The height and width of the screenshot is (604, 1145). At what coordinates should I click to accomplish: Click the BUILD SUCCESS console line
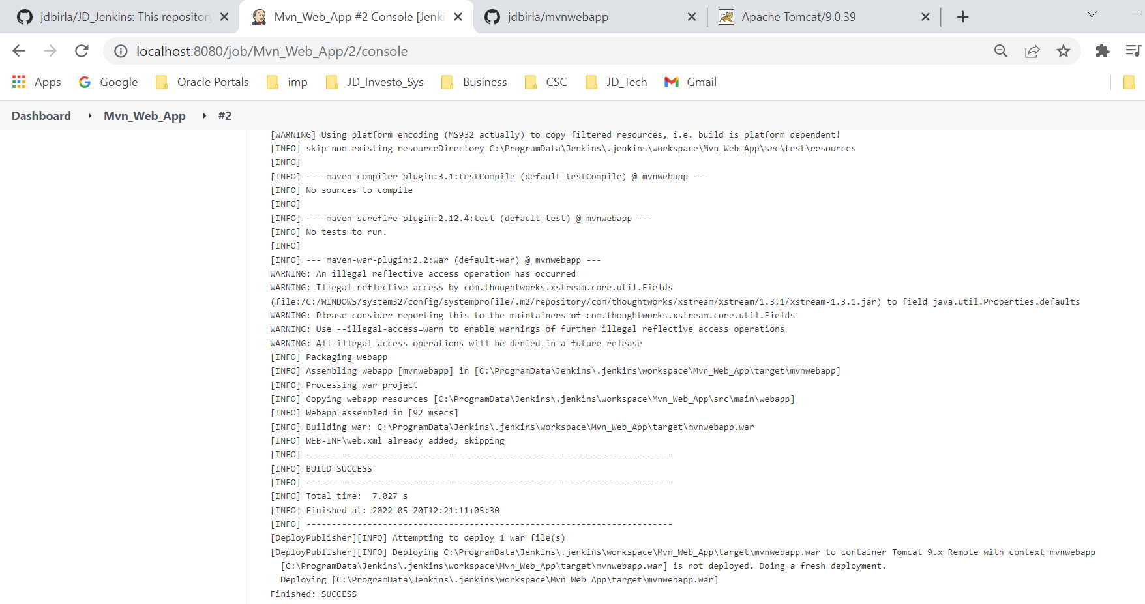[321, 469]
